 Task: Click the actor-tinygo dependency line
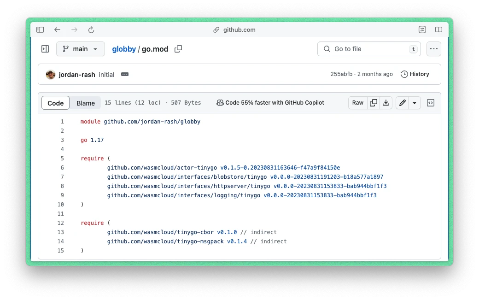coord(224,168)
